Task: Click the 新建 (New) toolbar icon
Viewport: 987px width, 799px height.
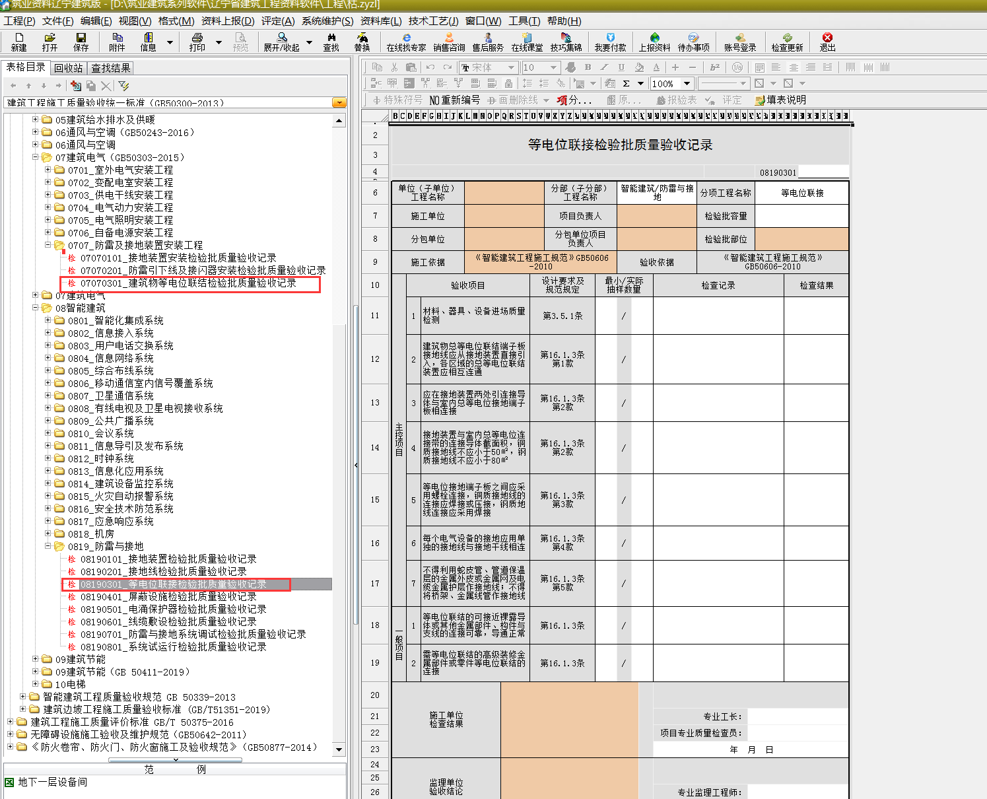Action: click(x=19, y=42)
